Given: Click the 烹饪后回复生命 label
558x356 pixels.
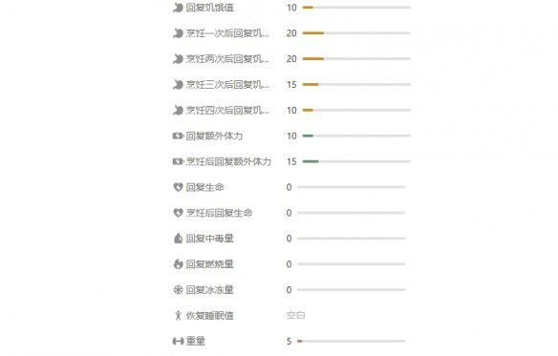Looking at the screenshot, I should [219, 213].
